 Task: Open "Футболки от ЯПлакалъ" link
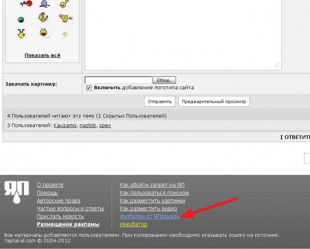click(x=150, y=216)
